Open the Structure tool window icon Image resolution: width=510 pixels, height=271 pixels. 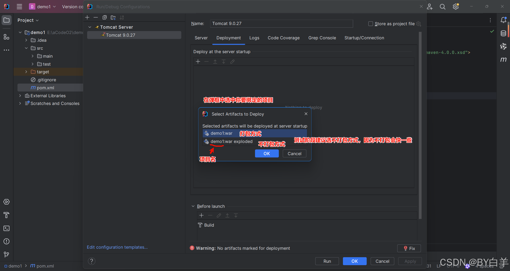click(7, 37)
